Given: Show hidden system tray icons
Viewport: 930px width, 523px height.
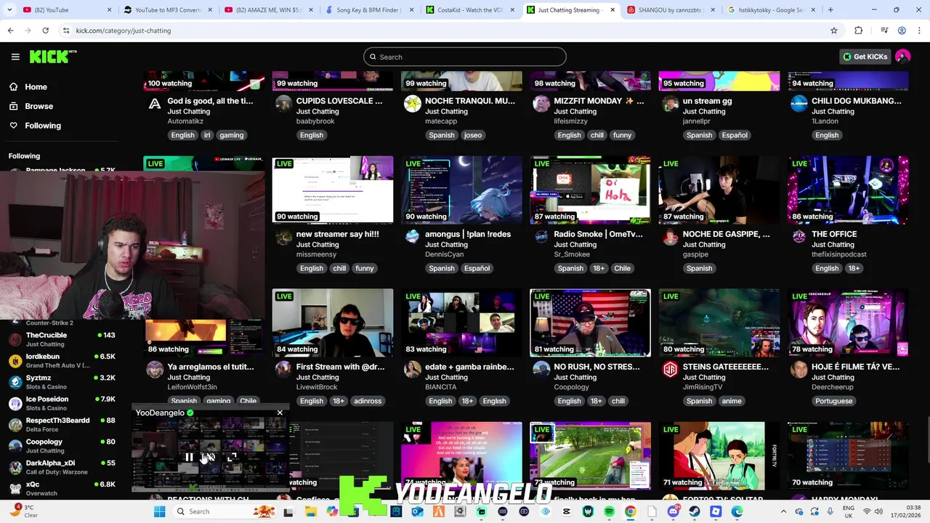Looking at the screenshot, I should click(x=783, y=511).
